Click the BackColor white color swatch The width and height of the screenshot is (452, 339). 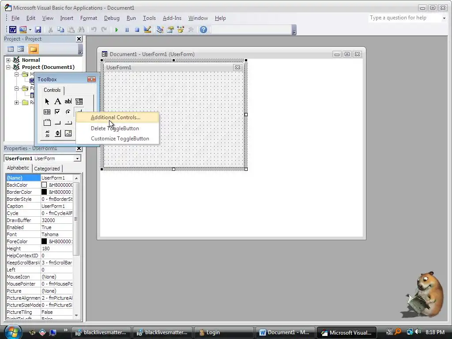click(44, 185)
